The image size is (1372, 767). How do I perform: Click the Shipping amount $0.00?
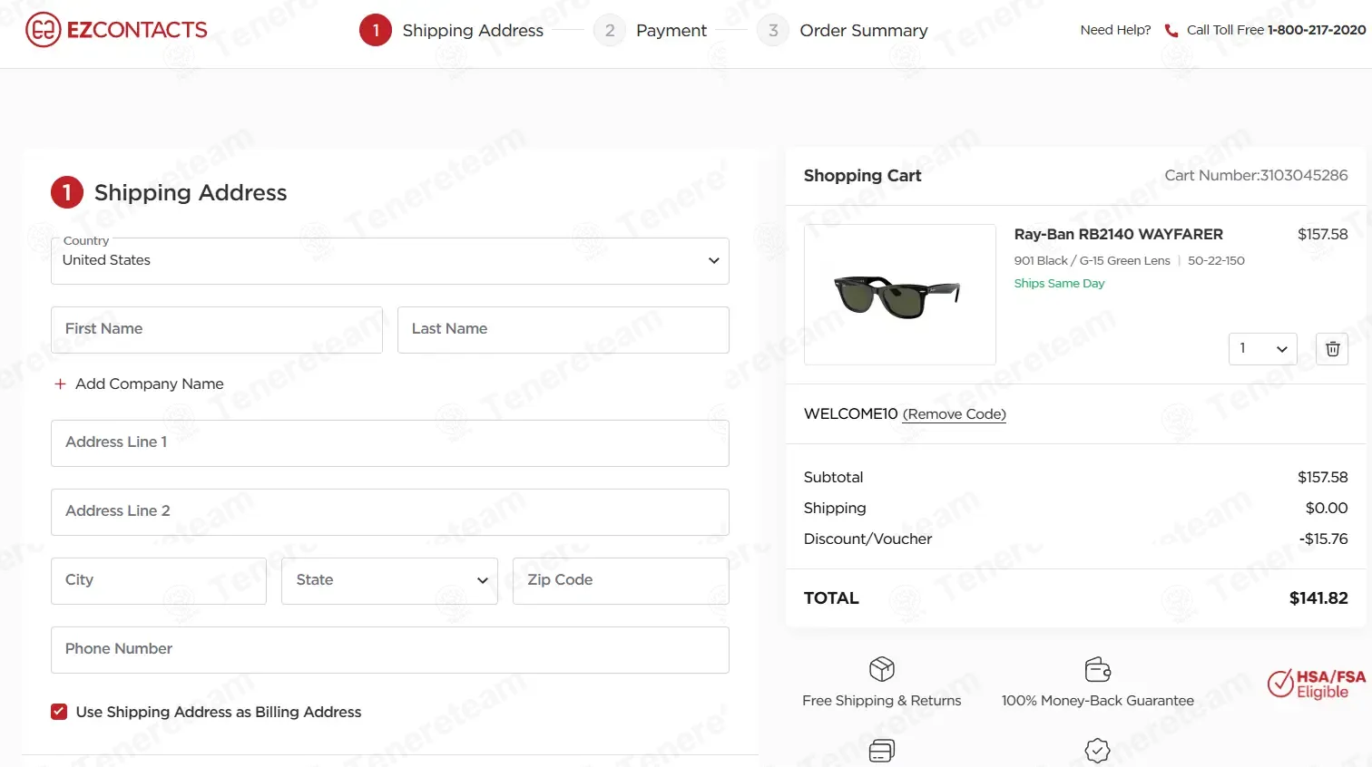click(x=1327, y=508)
